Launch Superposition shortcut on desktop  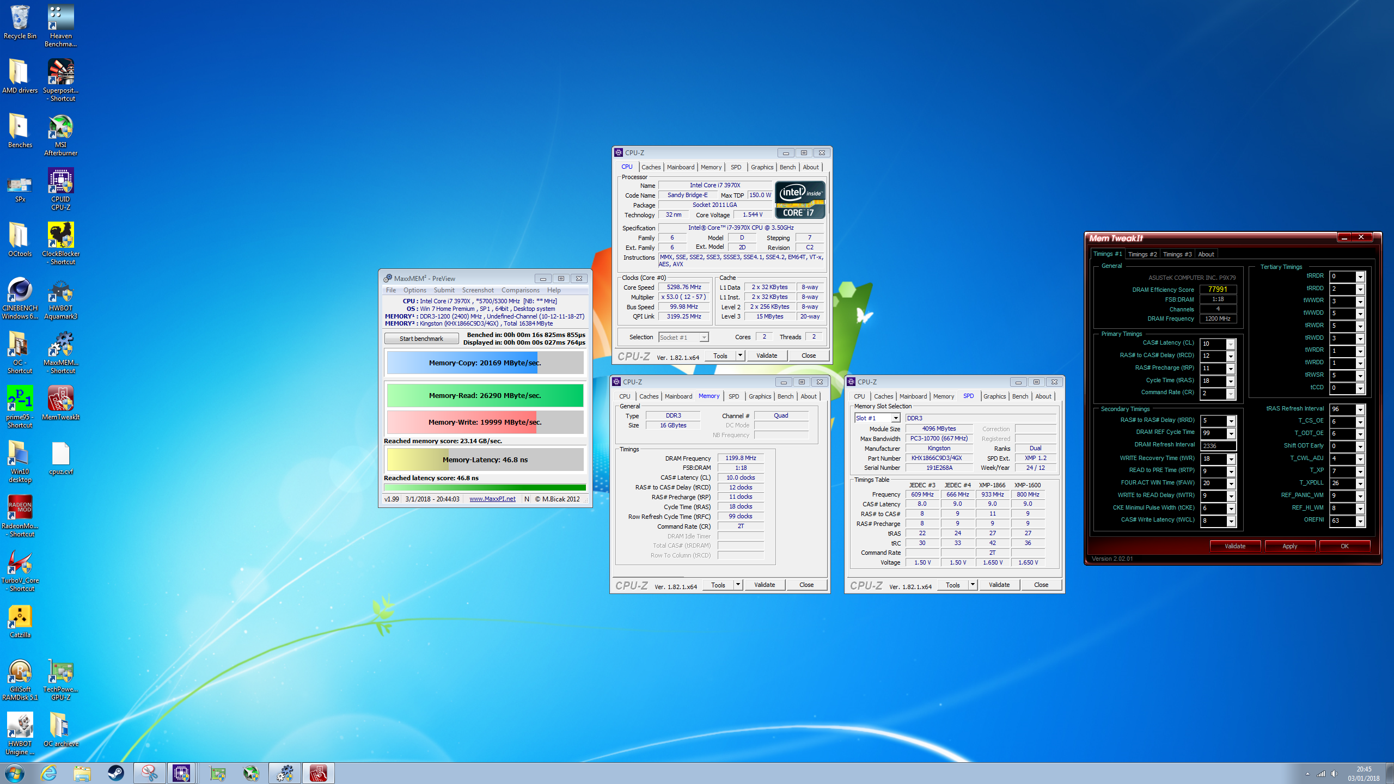pos(60,80)
